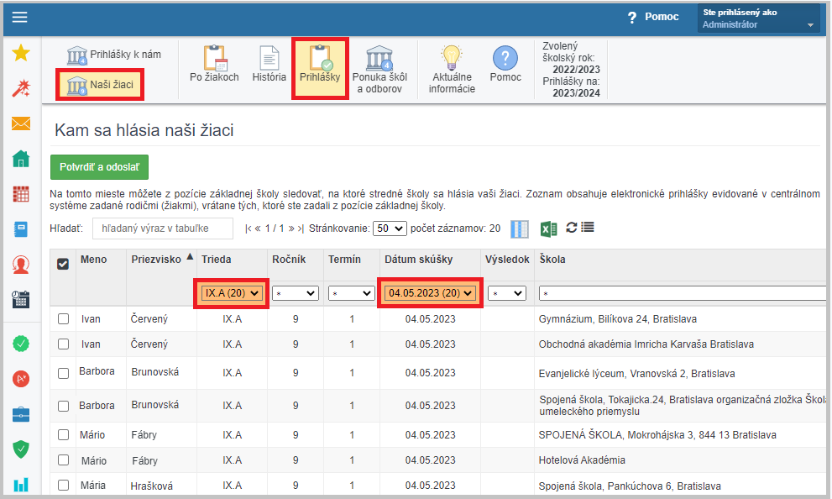Open messages via the envelope icon
The width and height of the screenshot is (832, 499).
click(21, 123)
